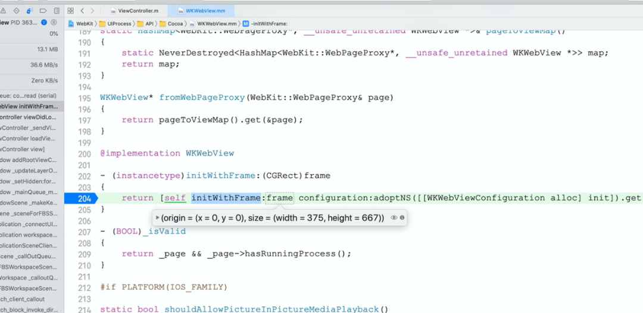Click 'fromWebPageProxy' function name on line 195
The width and height of the screenshot is (643, 313).
202,97
